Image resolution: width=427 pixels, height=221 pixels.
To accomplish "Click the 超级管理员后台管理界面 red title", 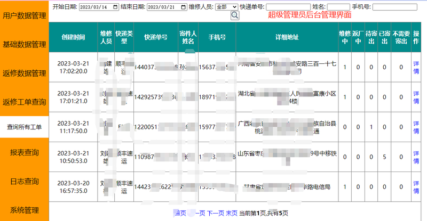I will pyautogui.click(x=310, y=15).
